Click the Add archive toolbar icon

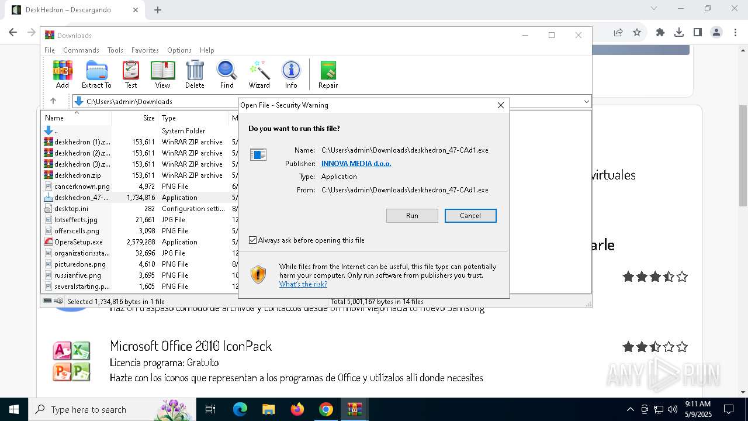click(63, 74)
